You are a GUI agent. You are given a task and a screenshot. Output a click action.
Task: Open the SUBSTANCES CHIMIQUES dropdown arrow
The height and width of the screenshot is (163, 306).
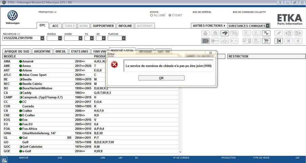point(268,25)
